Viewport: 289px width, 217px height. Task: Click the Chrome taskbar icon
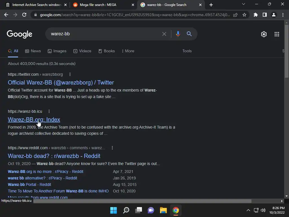pyautogui.click(x=176, y=210)
